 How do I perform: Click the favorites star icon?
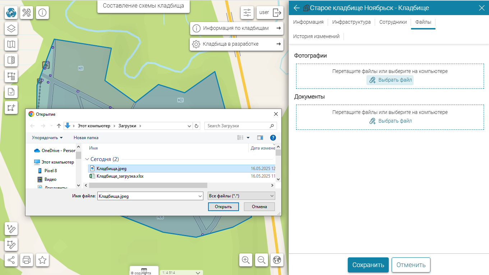point(42,260)
